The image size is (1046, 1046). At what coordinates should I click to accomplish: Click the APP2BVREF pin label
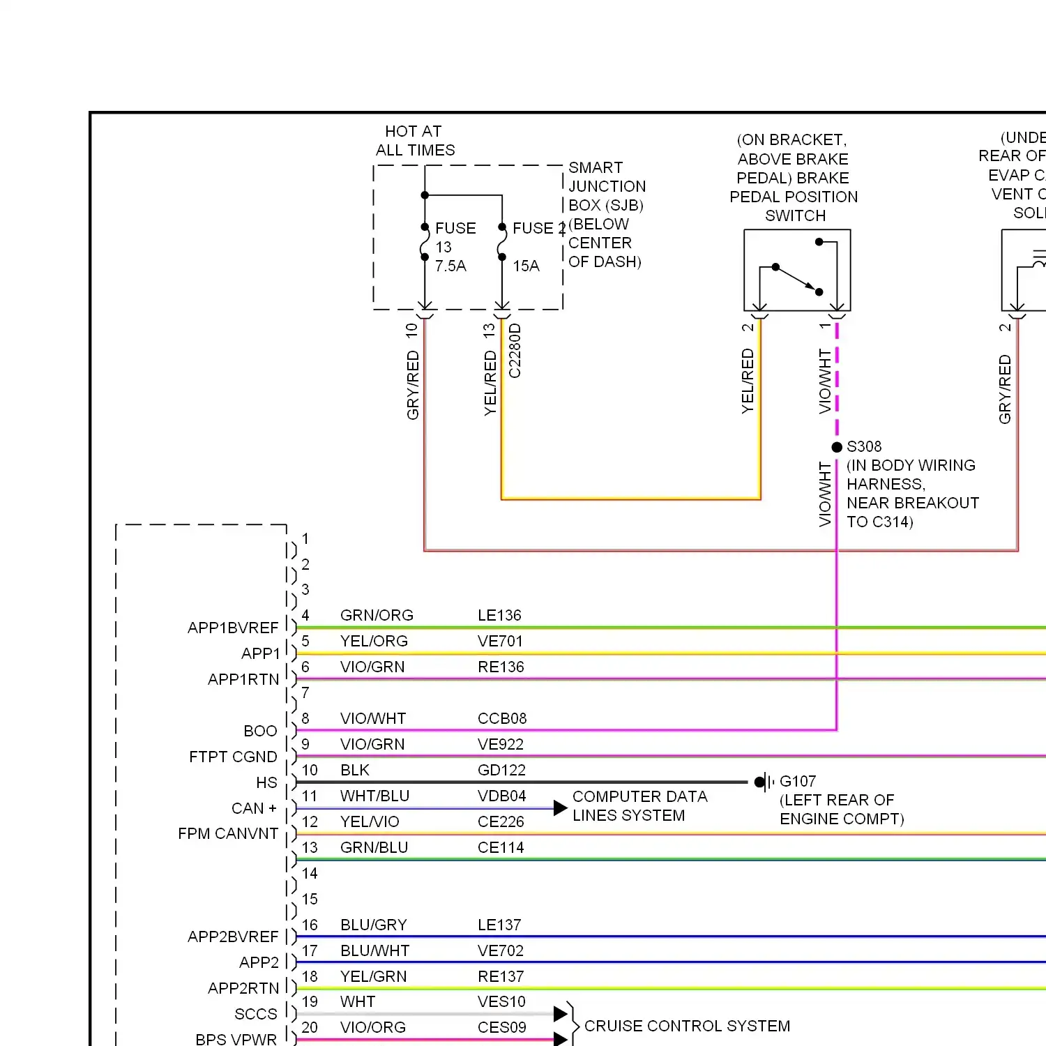(x=233, y=937)
